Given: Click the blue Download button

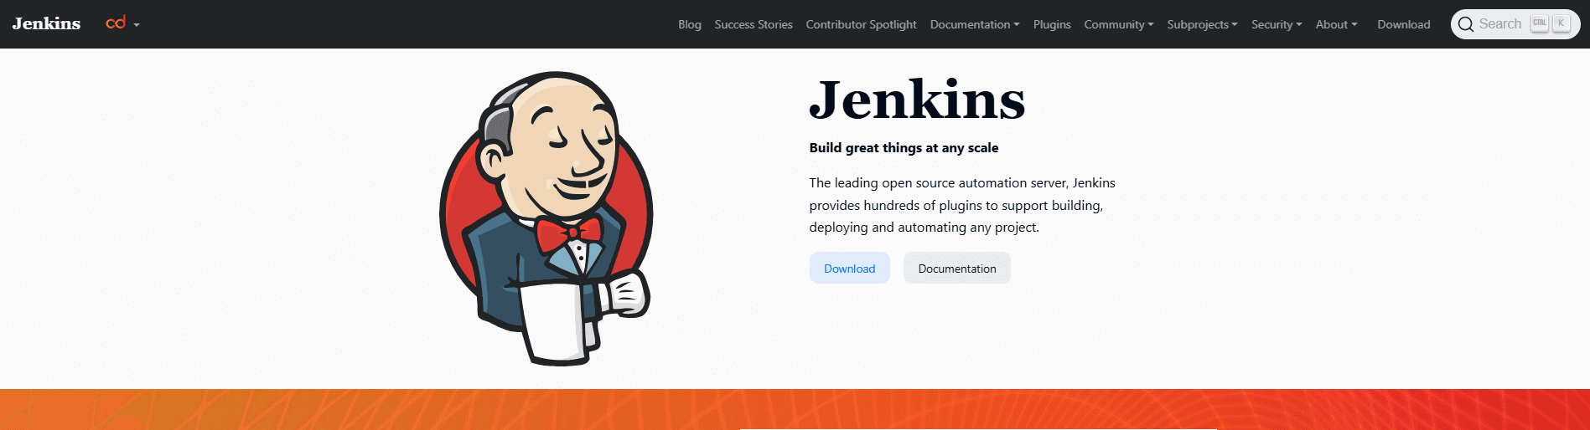Looking at the screenshot, I should (x=849, y=269).
